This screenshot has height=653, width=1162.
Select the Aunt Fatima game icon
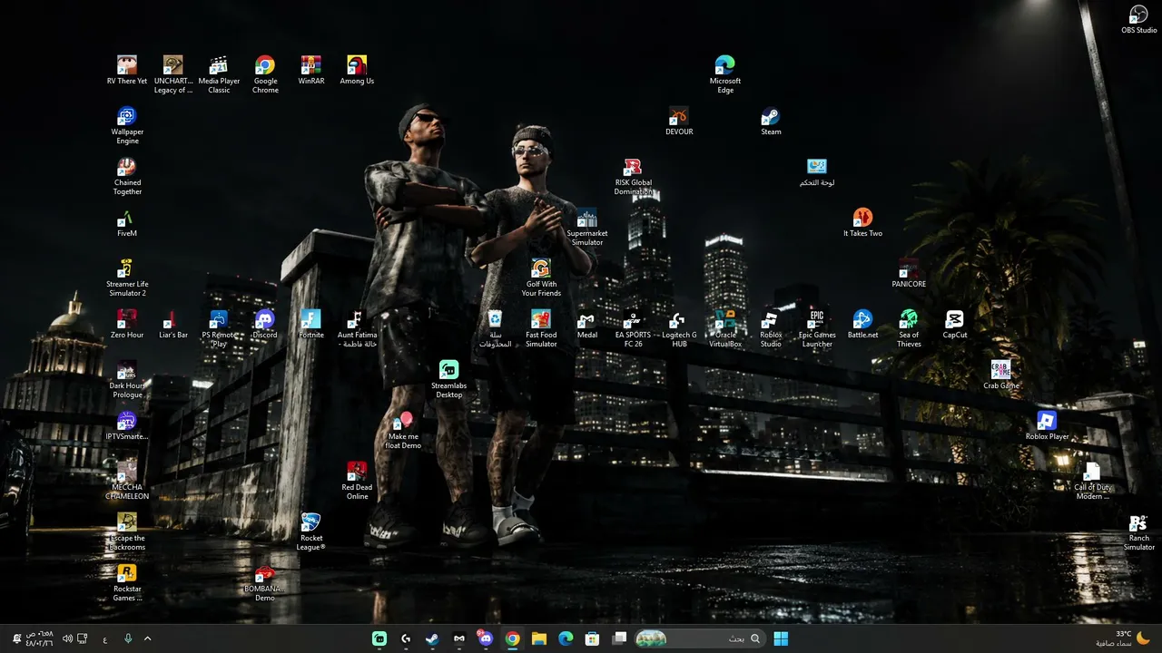(357, 328)
